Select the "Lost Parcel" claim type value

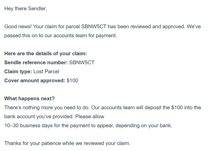[46, 71]
